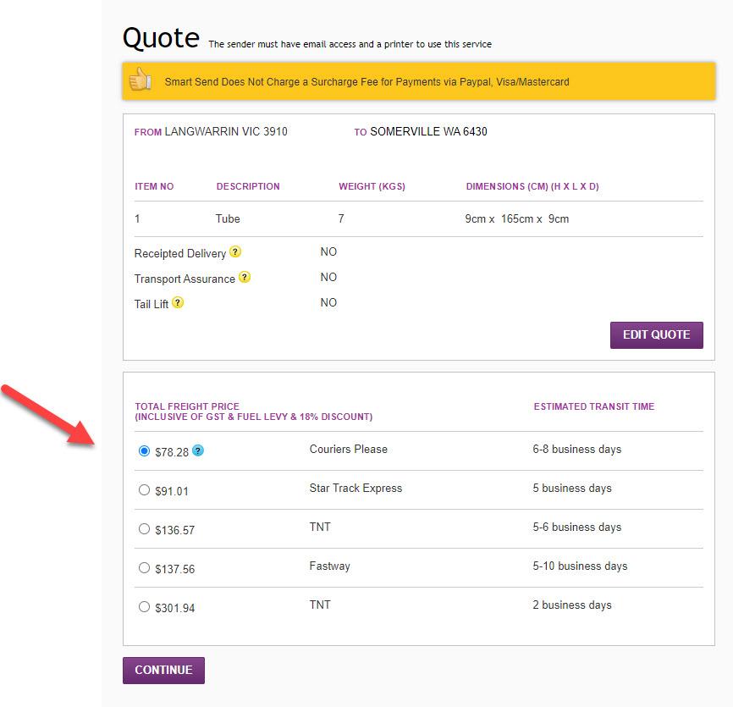Click the EDIT QUOTE button
This screenshot has width=733, height=707.
click(x=656, y=334)
